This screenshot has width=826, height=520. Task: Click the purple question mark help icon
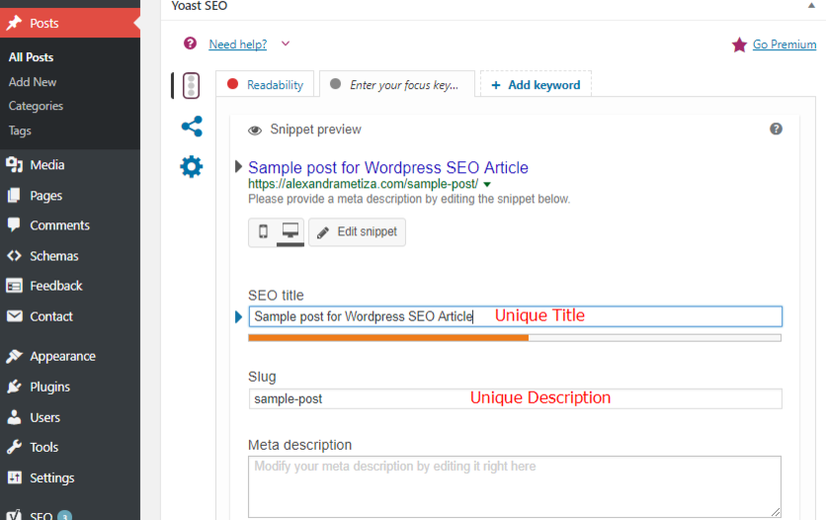pyautogui.click(x=190, y=43)
